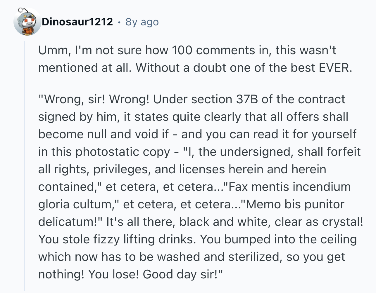The image size is (376, 293).
Task: Click the 8y ago timestamp
Action: [x=142, y=22]
